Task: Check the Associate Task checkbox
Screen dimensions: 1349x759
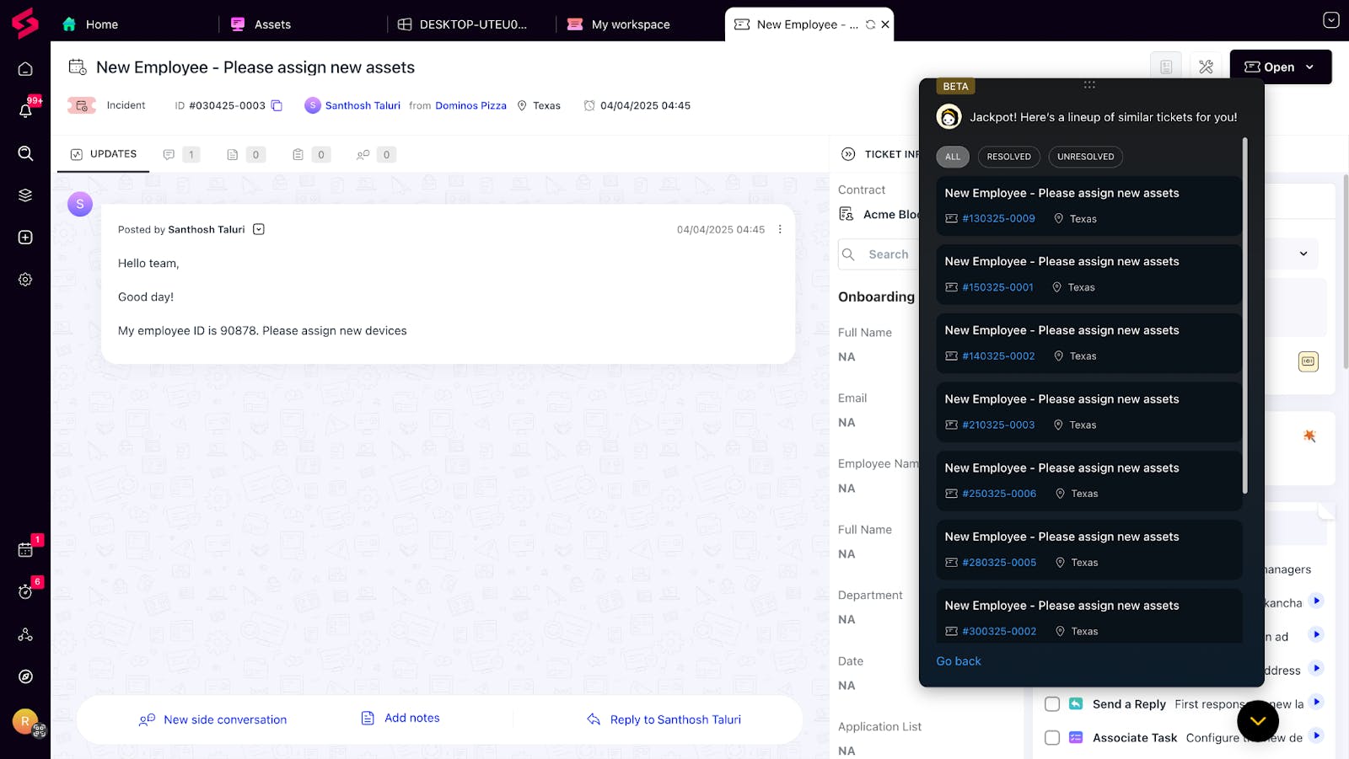Action: pyautogui.click(x=1052, y=738)
